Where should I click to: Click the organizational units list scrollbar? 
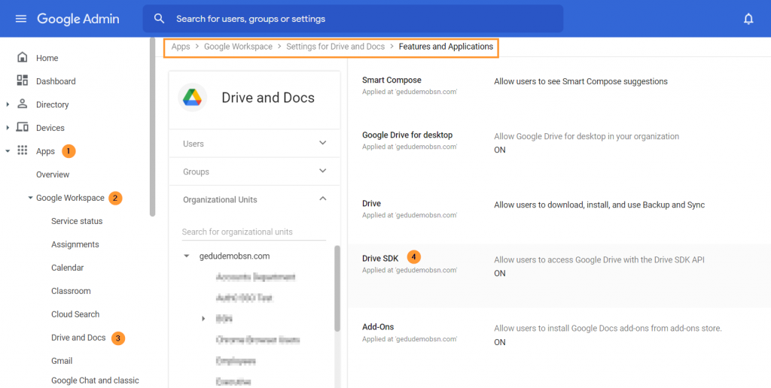pos(337,288)
